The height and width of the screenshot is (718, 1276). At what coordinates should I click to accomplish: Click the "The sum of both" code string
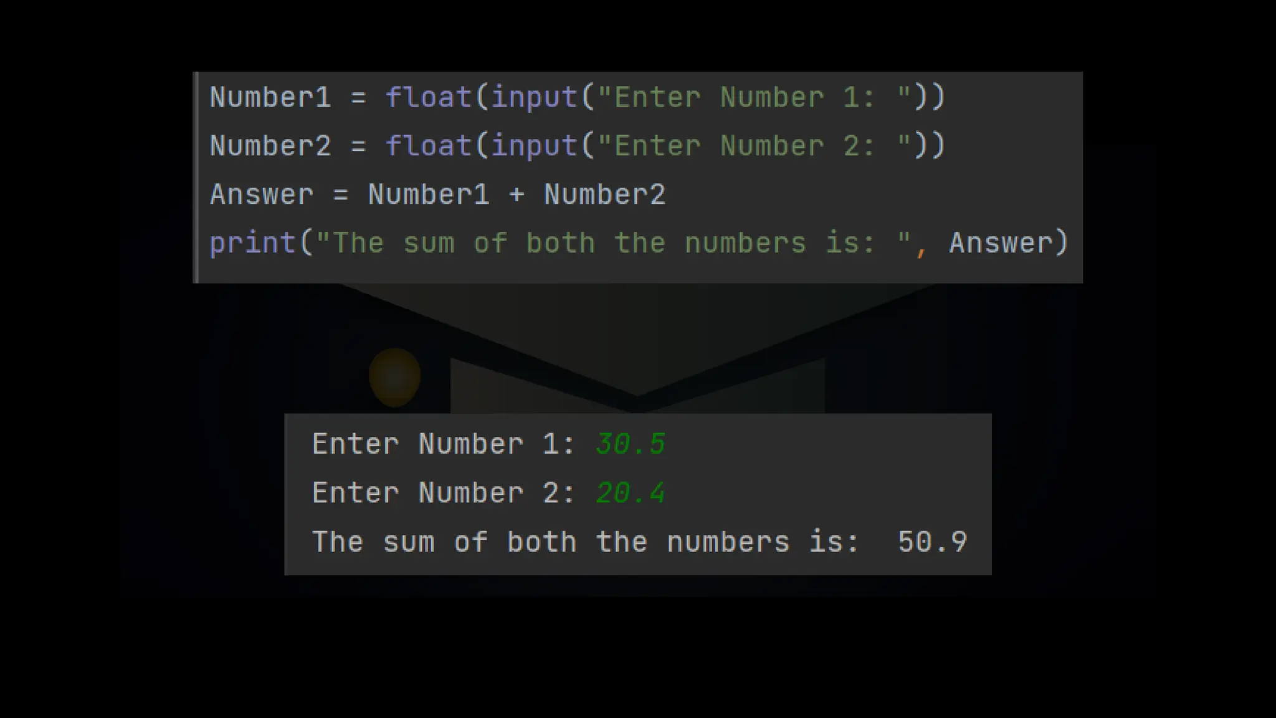pos(614,243)
